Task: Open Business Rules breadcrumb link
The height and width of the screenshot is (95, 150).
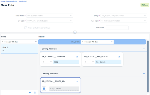Action: 12,2
